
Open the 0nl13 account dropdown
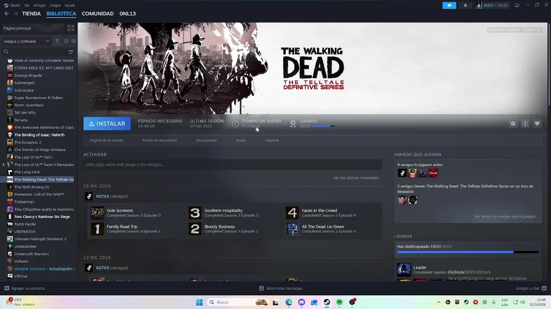coord(492,5)
